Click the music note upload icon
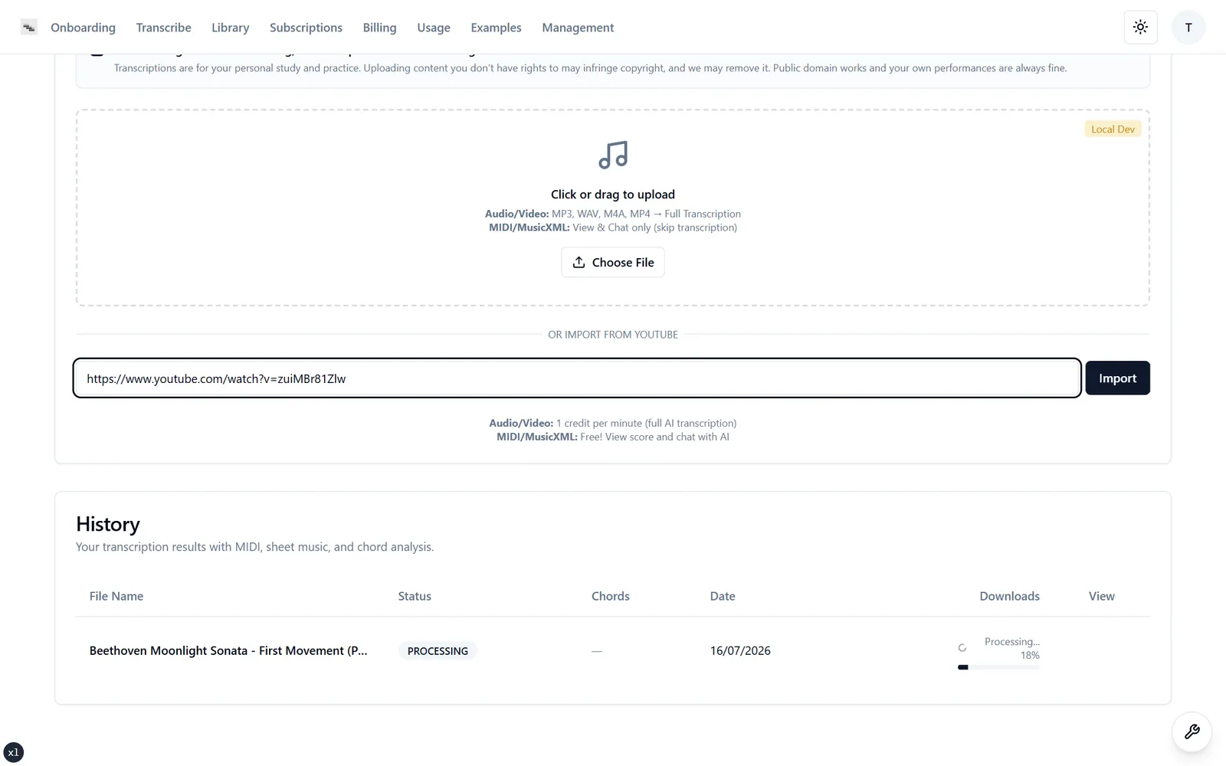The height and width of the screenshot is (766, 1226). tap(613, 155)
